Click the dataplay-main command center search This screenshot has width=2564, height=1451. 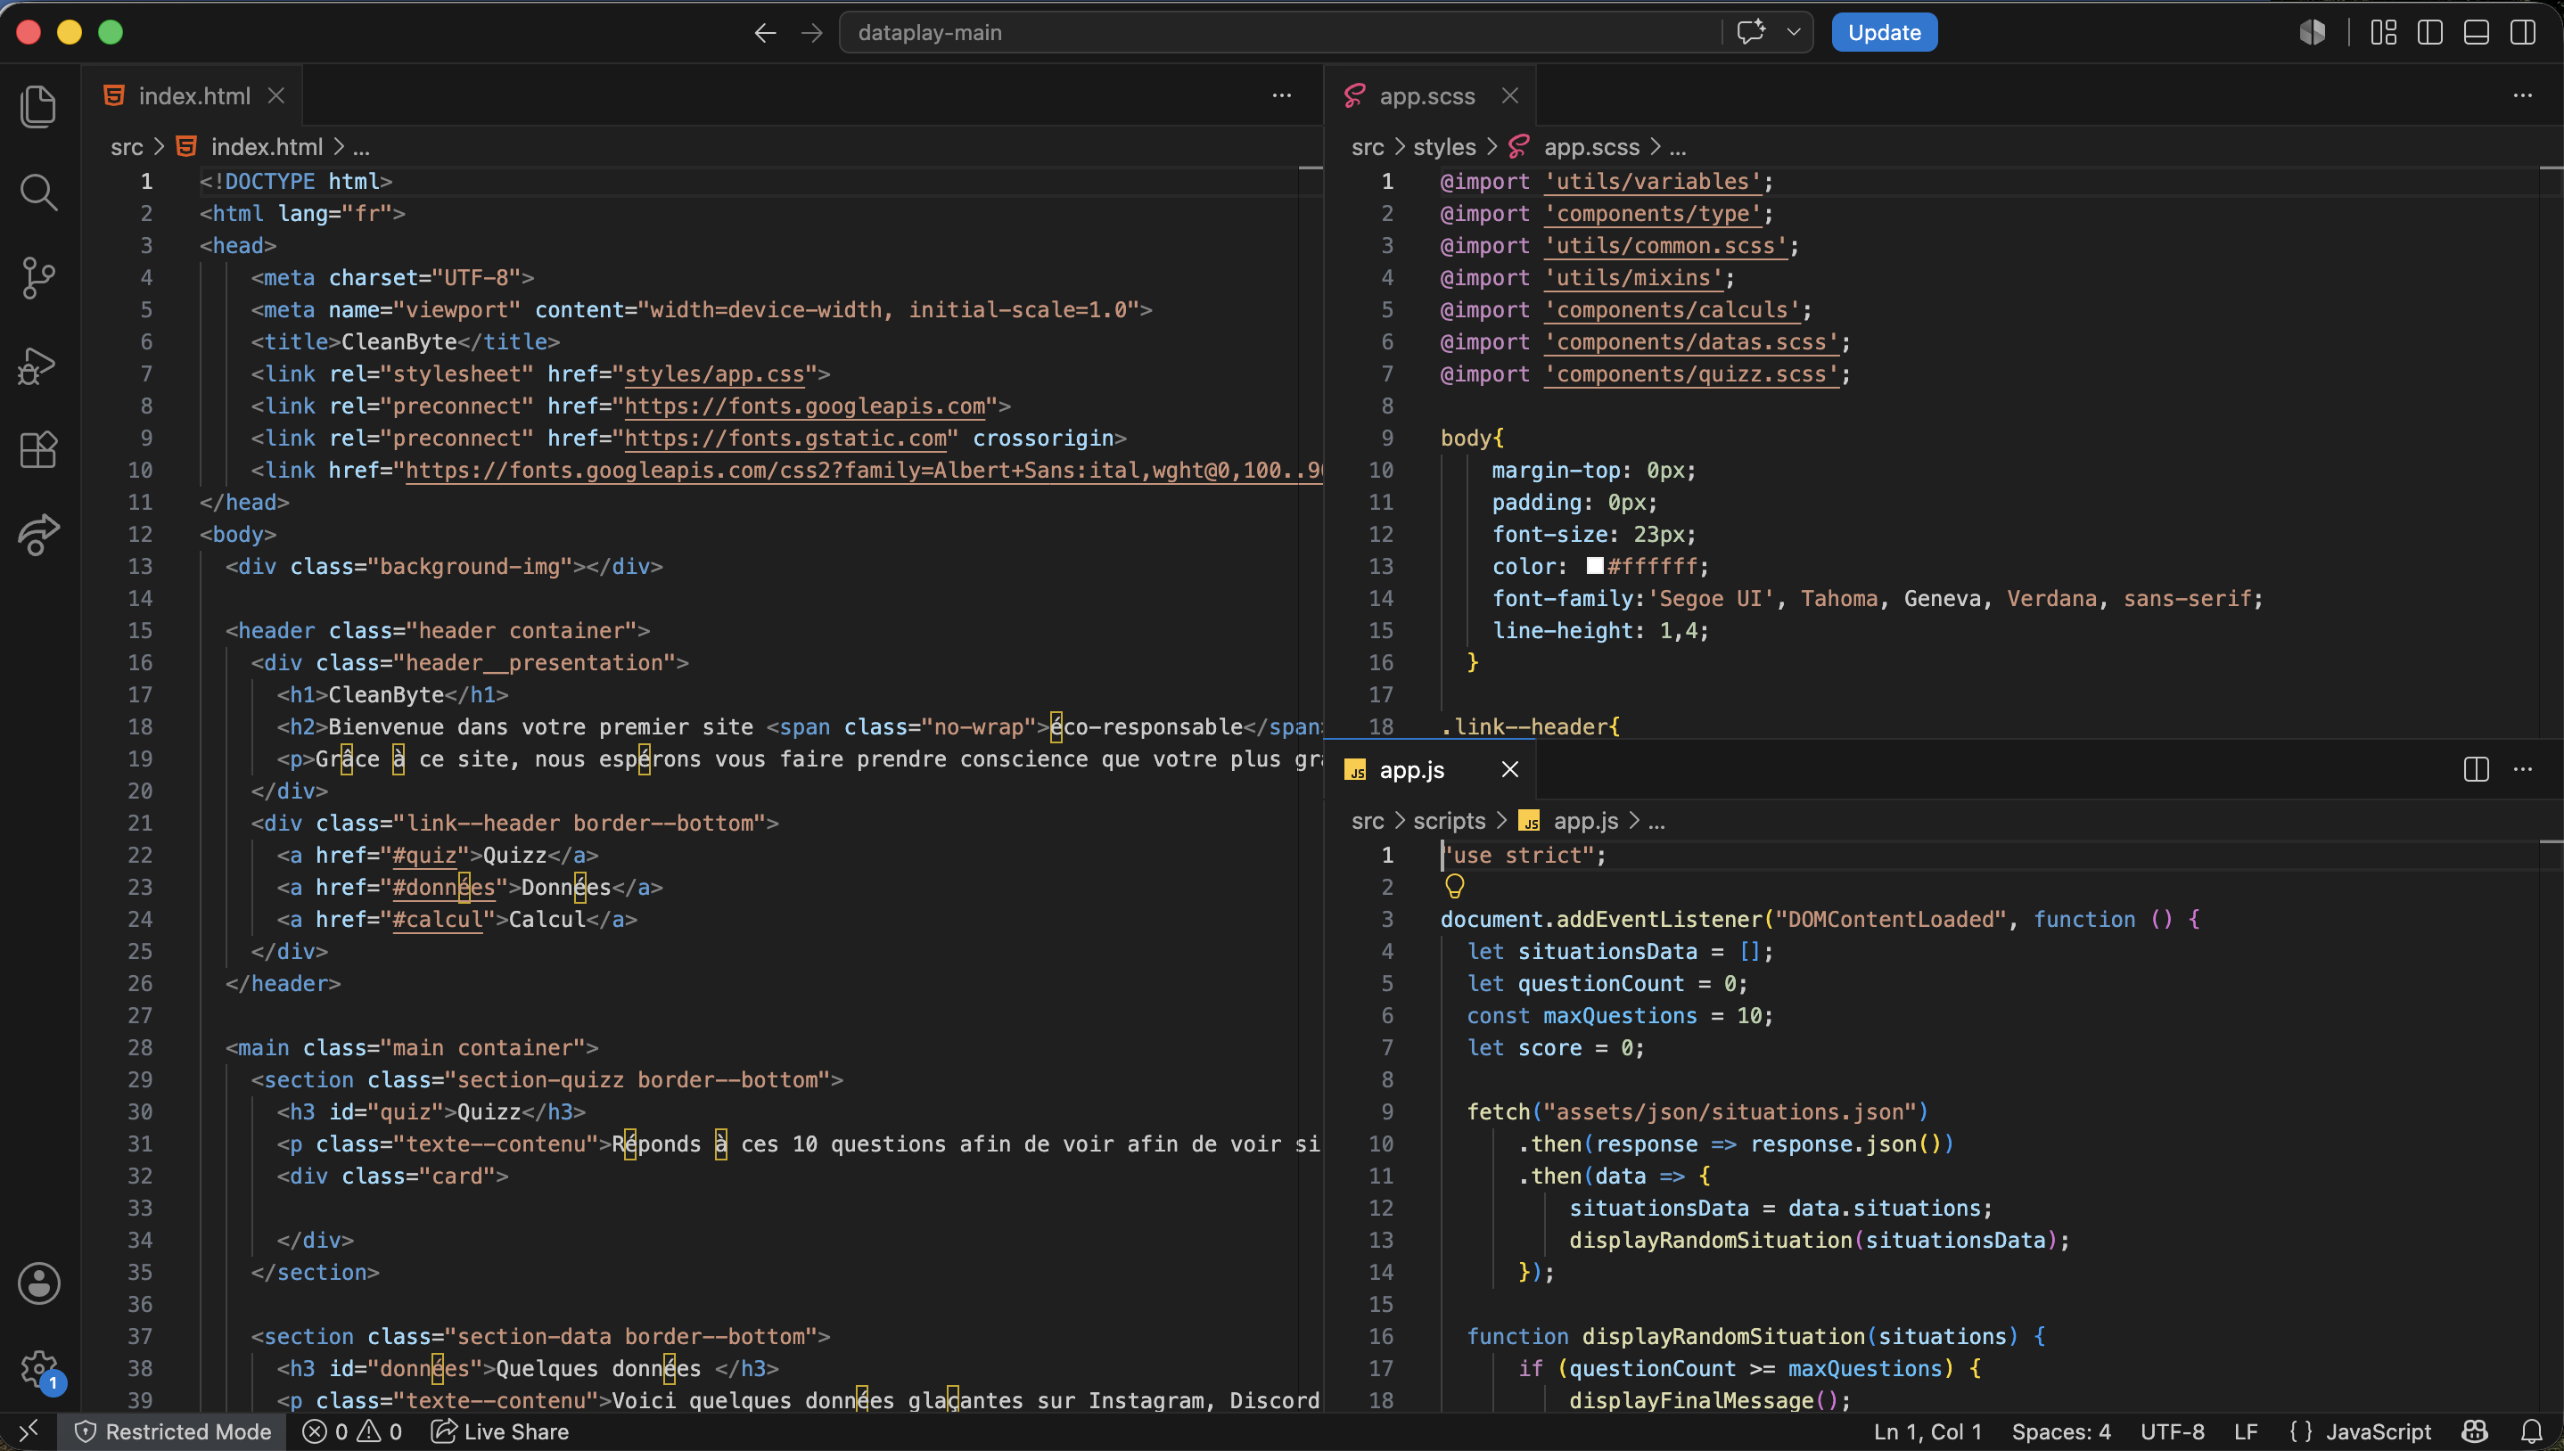[1279, 32]
